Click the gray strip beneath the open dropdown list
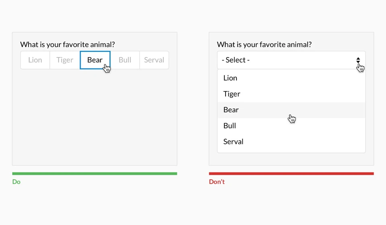Viewport: 386px width, 225px height. [x=291, y=159]
